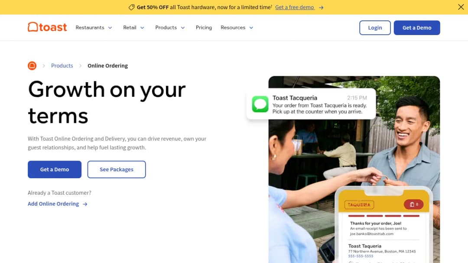Click the arrow after Get a free demo
Viewport: 468px width, 263px height.
(x=321, y=7)
